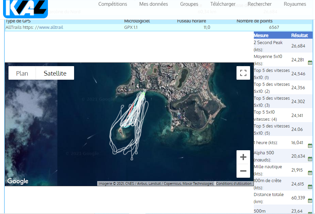Select the Moyenne 5x10 value 24,281

(x=298, y=60)
